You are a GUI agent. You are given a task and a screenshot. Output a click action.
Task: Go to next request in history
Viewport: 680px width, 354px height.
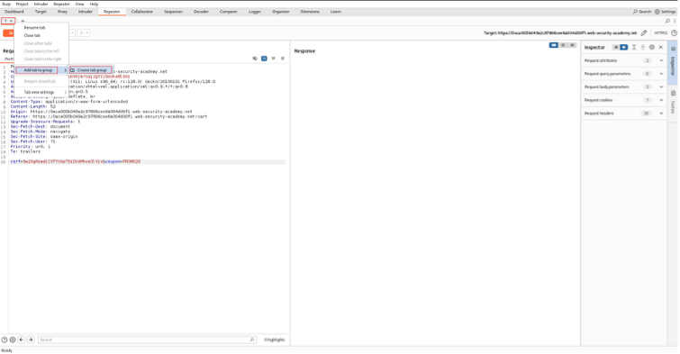click(81, 33)
